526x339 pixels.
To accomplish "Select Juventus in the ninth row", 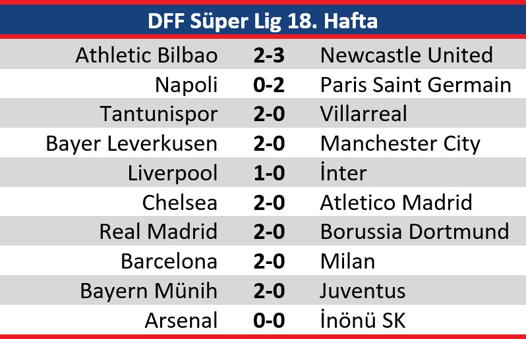I will click(363, 290).
